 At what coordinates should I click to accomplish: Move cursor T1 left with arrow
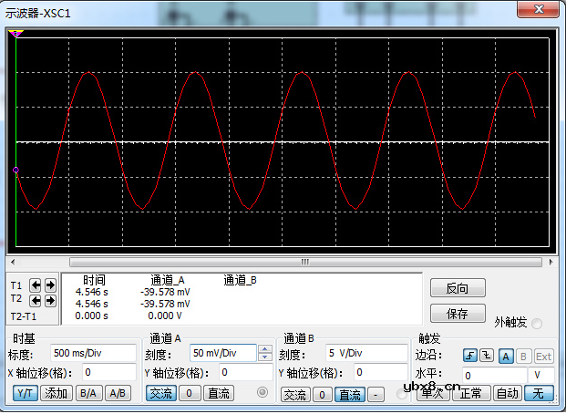click(36, 285)
